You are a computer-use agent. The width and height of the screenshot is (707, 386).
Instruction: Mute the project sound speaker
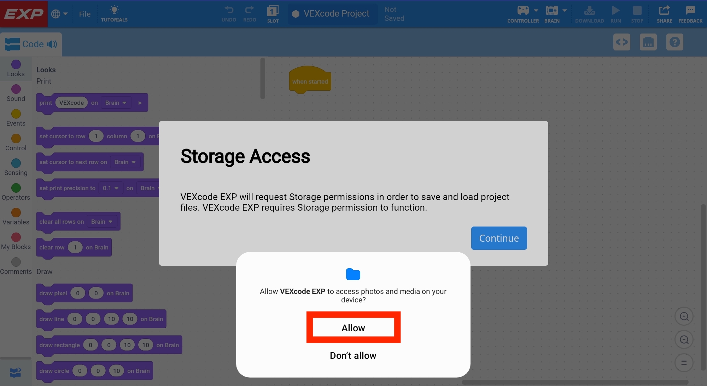(52, 44)
